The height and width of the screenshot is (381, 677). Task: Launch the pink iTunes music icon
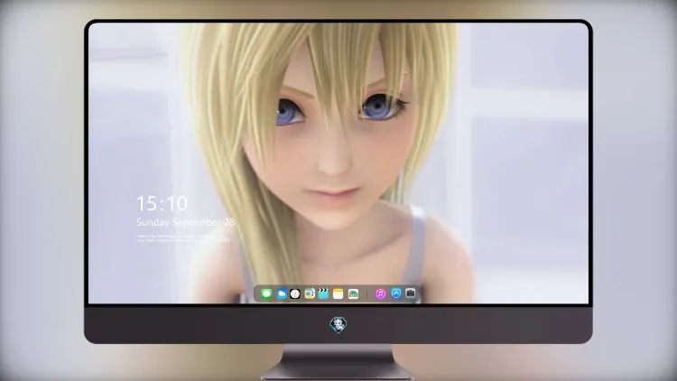380,294
